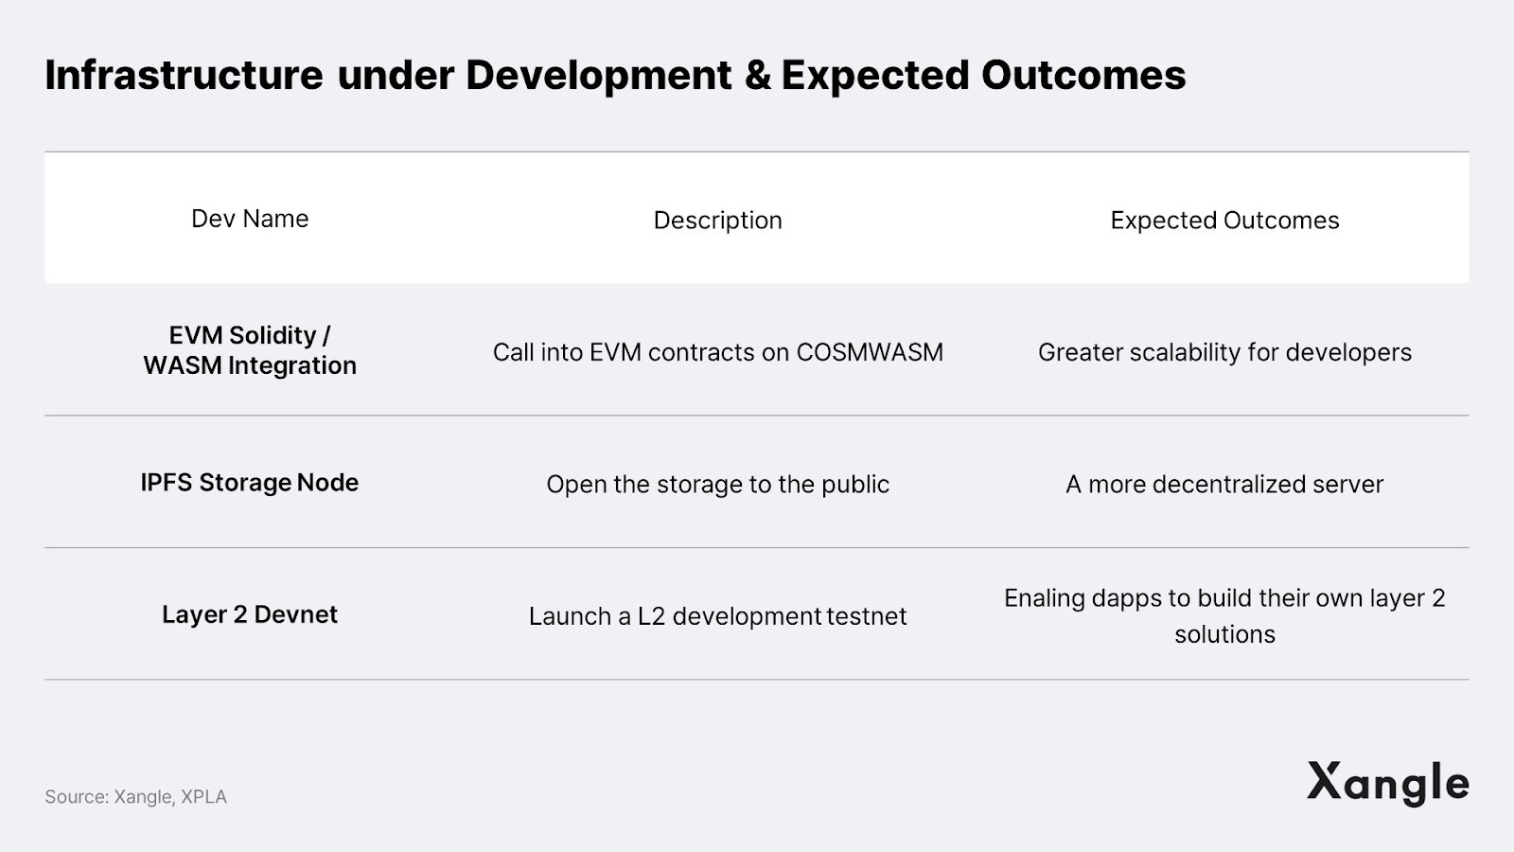Click XPLA in the source caption
This screenshot has height=852, width=1514.
tap(203, 797)
